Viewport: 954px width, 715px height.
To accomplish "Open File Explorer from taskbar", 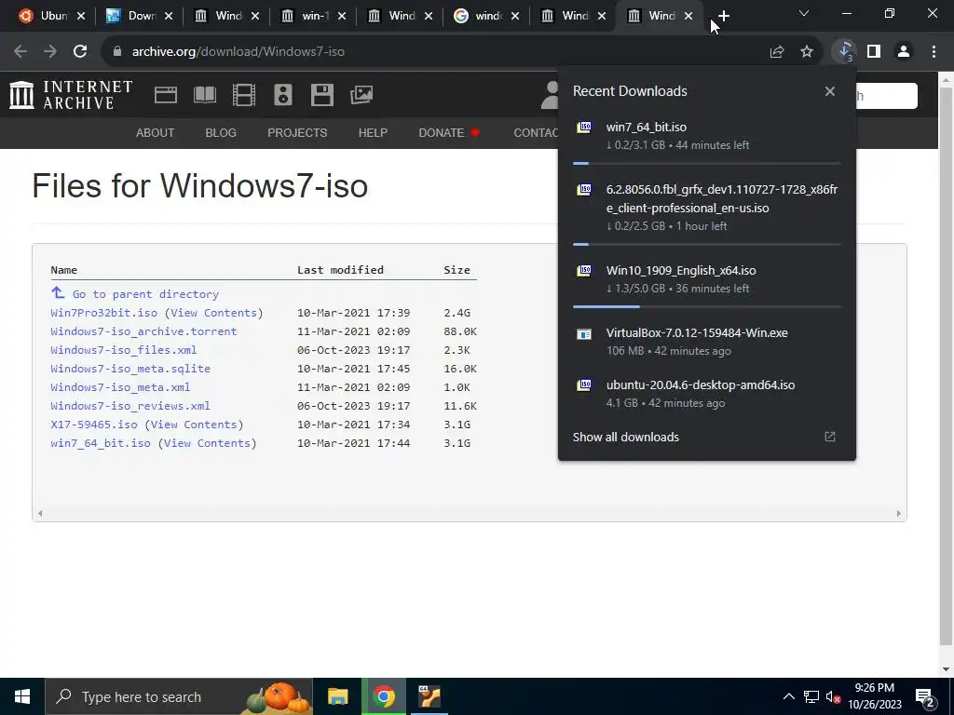I will coord(337,696).
